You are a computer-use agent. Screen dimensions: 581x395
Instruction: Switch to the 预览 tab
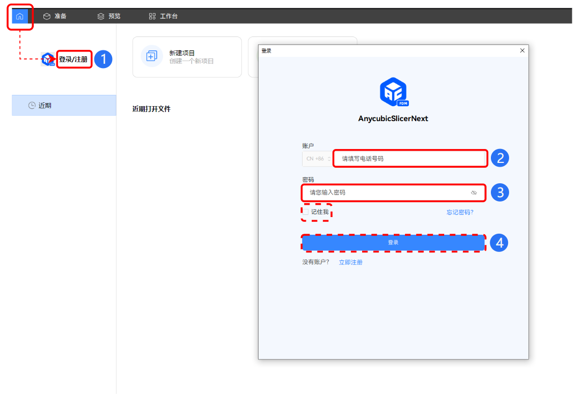pos(109,16)
